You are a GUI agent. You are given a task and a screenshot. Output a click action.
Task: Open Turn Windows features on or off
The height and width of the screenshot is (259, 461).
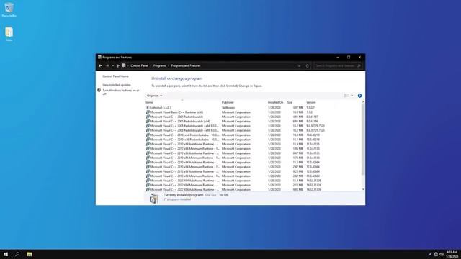121,92
